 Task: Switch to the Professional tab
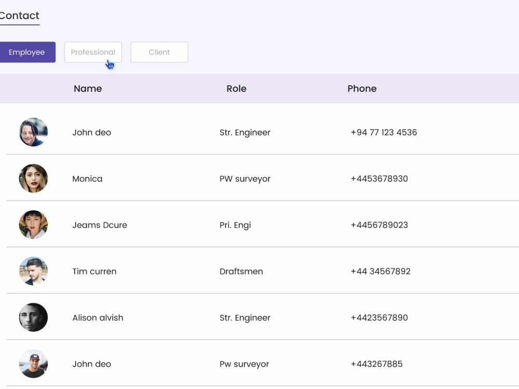point(93,52)
